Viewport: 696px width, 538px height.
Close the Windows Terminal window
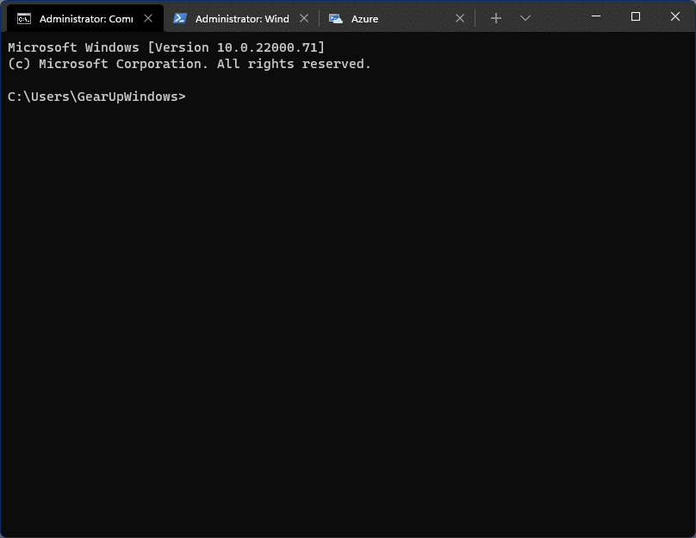675,16
